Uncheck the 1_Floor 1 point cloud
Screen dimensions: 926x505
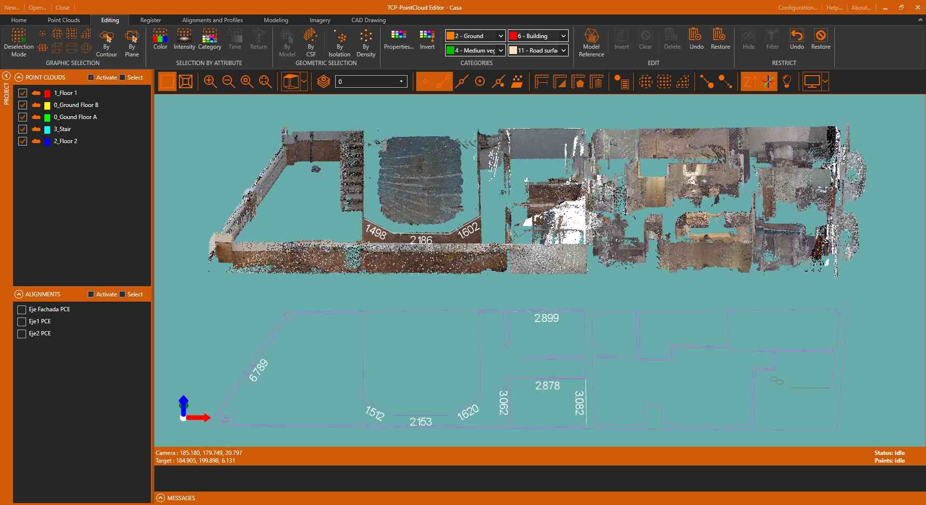pyautogui.click(x=22, y=93)
